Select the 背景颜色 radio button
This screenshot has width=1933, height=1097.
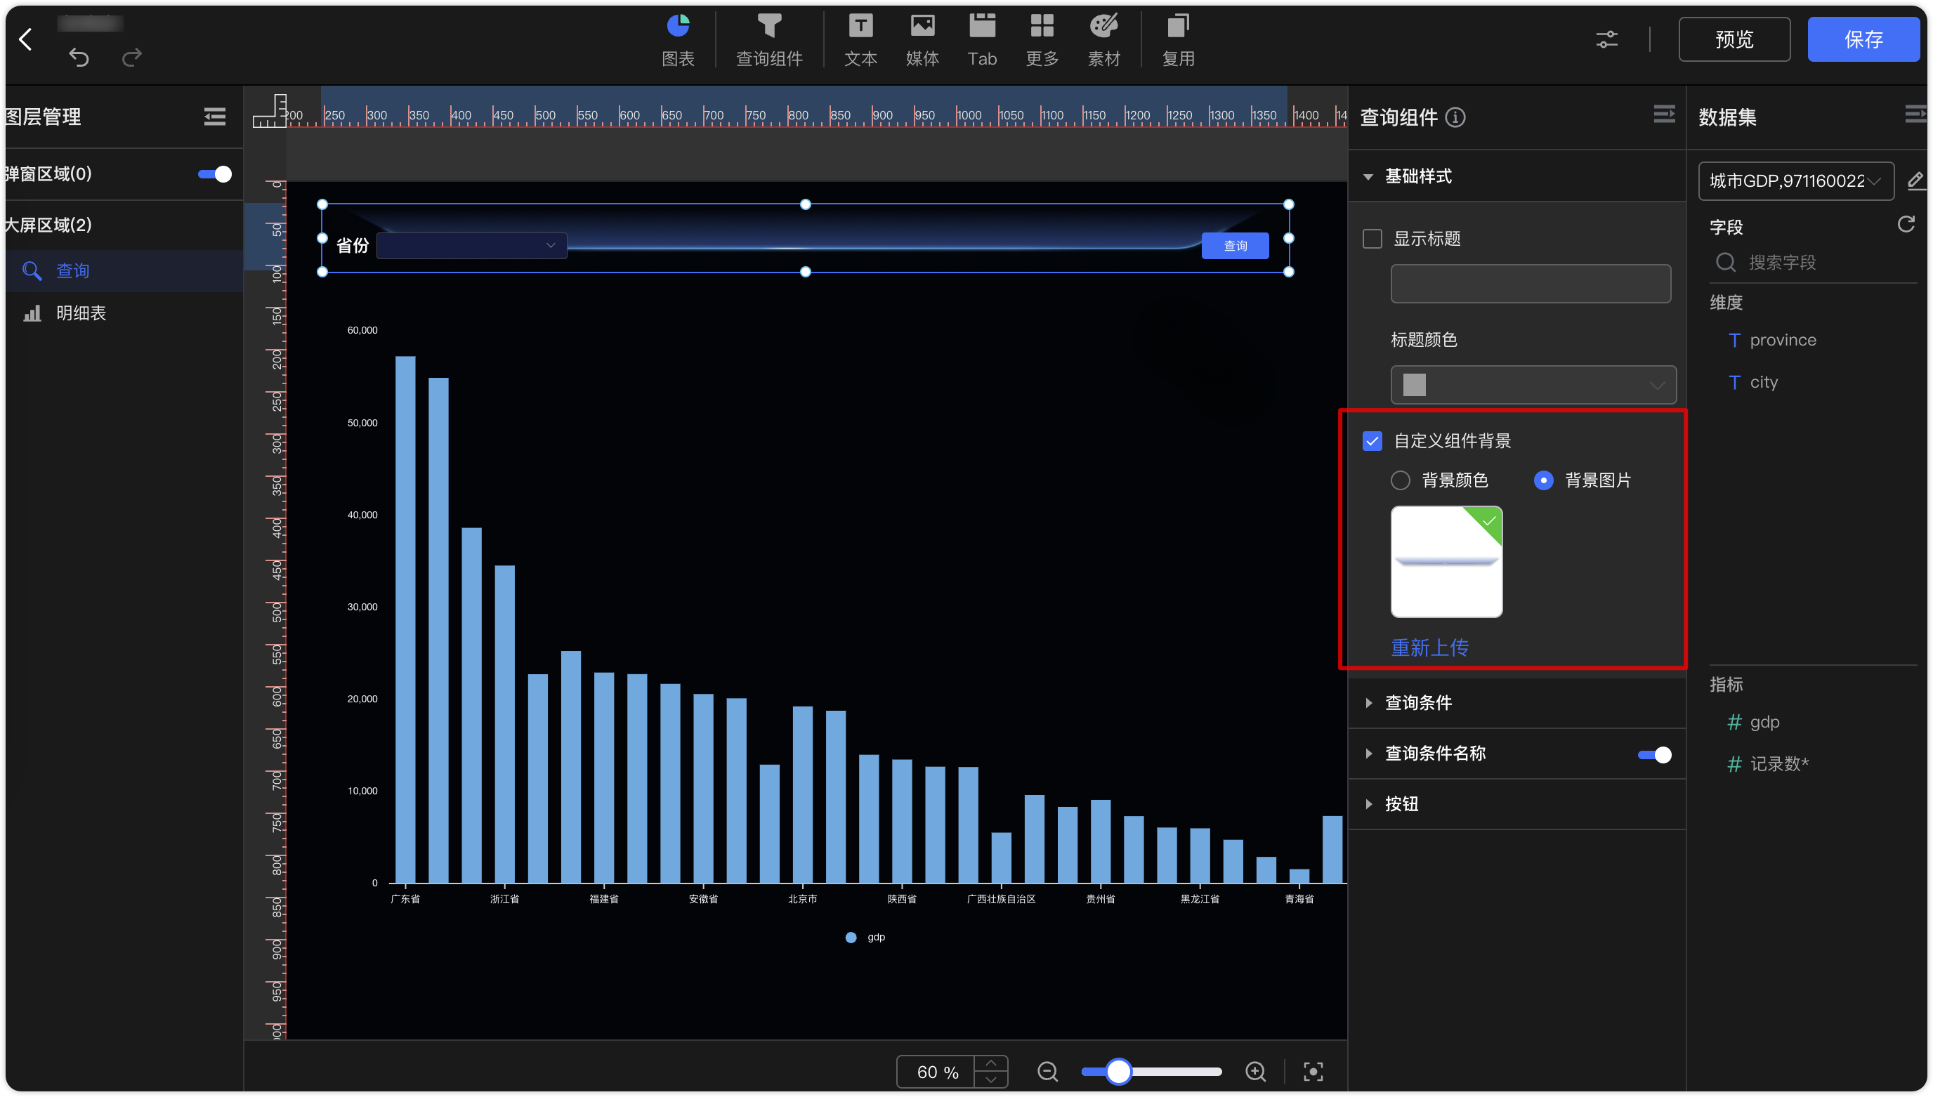(1400, 480)
